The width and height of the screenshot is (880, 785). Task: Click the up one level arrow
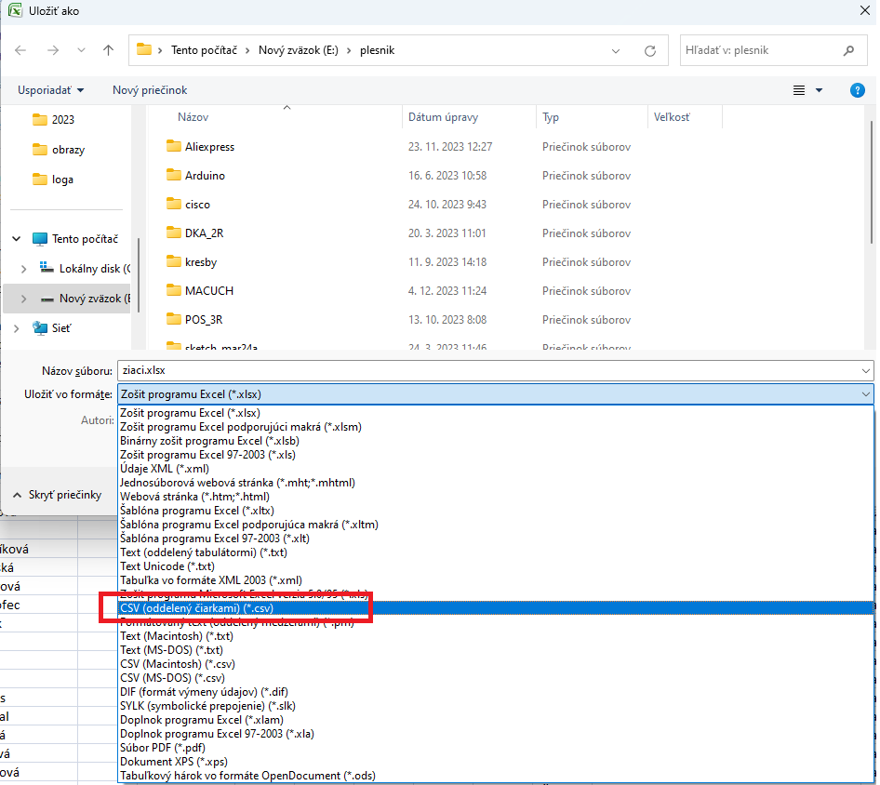109,50
